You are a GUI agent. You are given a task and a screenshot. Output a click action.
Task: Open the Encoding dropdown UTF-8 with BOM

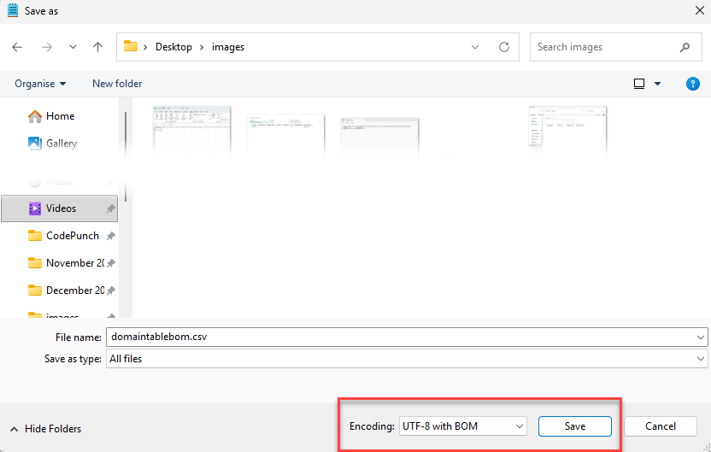pyautogui.click(x=463, y=426)
